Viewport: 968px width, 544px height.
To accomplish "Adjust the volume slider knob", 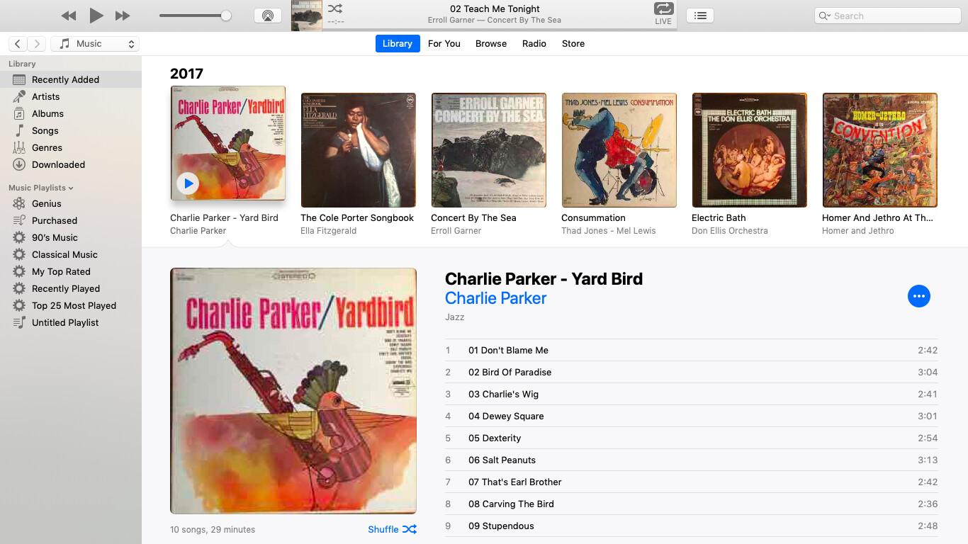I will [226, 16].
